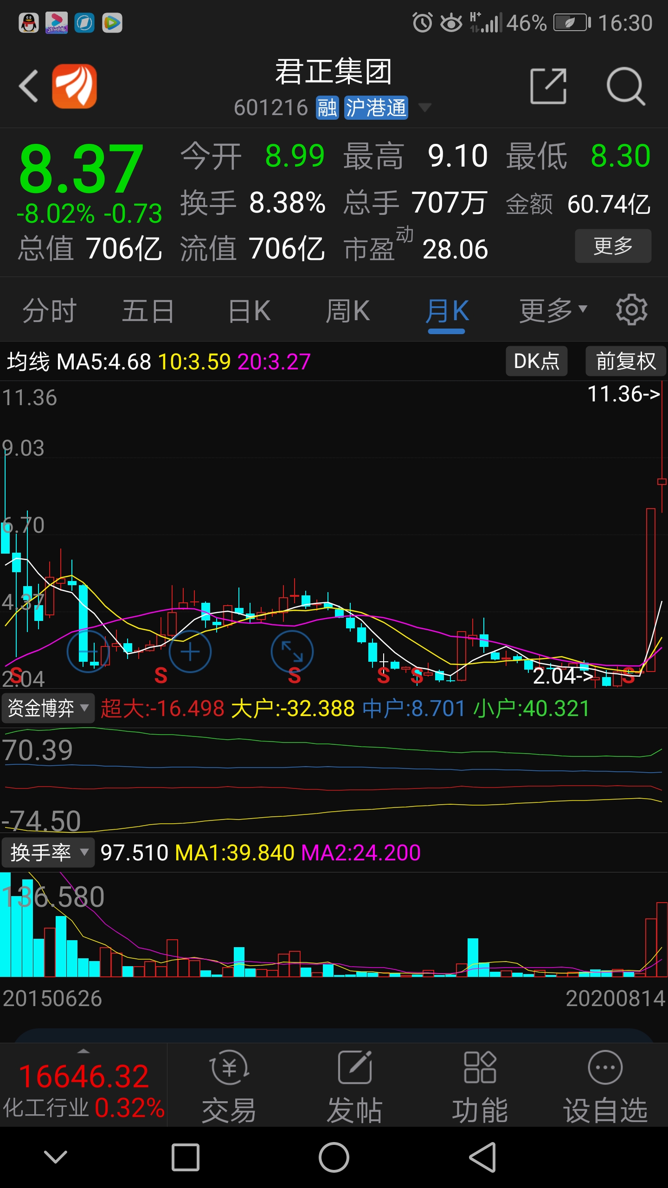
Task: Tap the alarm clock status icon
Action: pos(423,23)
